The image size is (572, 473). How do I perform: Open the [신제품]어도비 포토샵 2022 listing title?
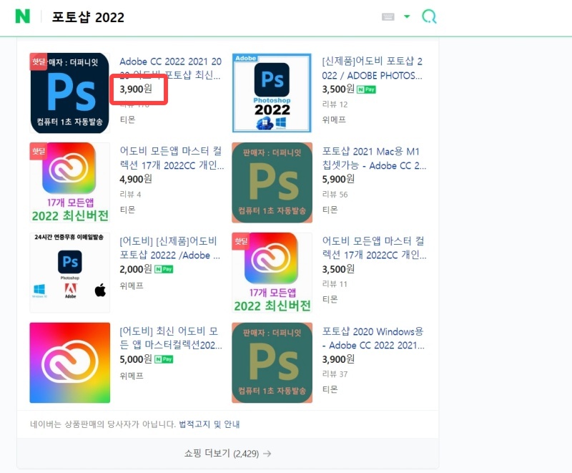tap(372, 62)
